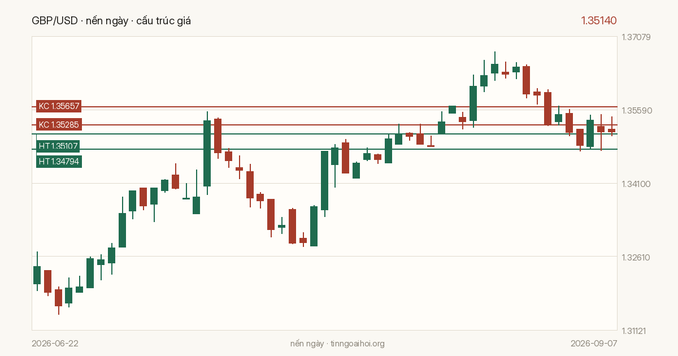Click the GBP/USD chart title

112,21
